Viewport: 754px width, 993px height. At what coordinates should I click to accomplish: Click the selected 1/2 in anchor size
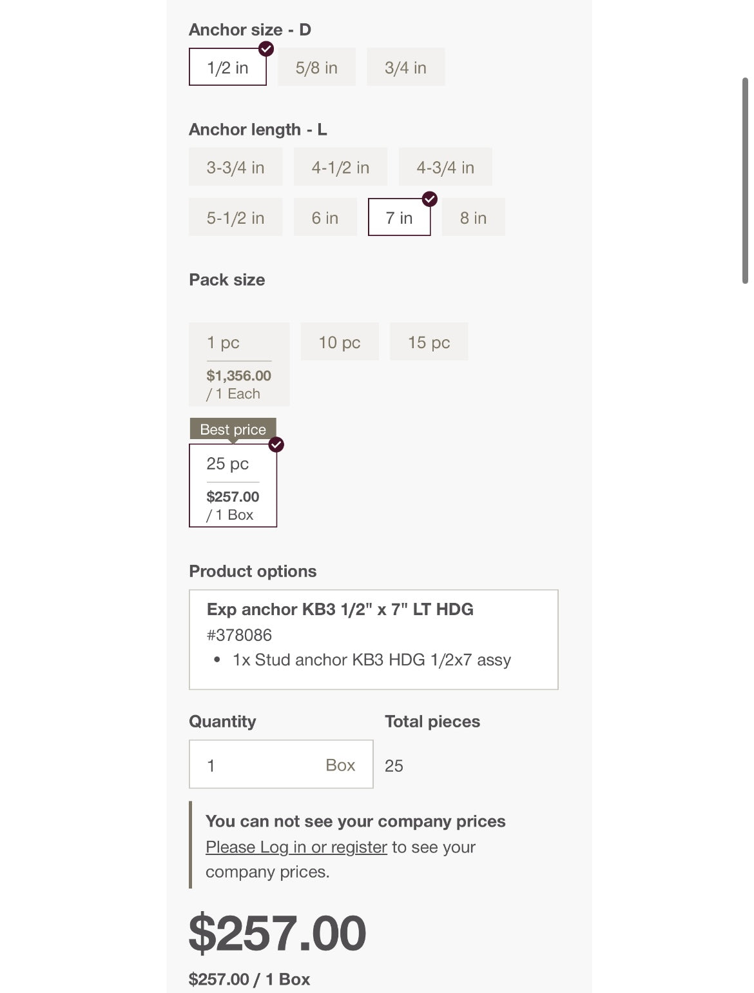227,67
